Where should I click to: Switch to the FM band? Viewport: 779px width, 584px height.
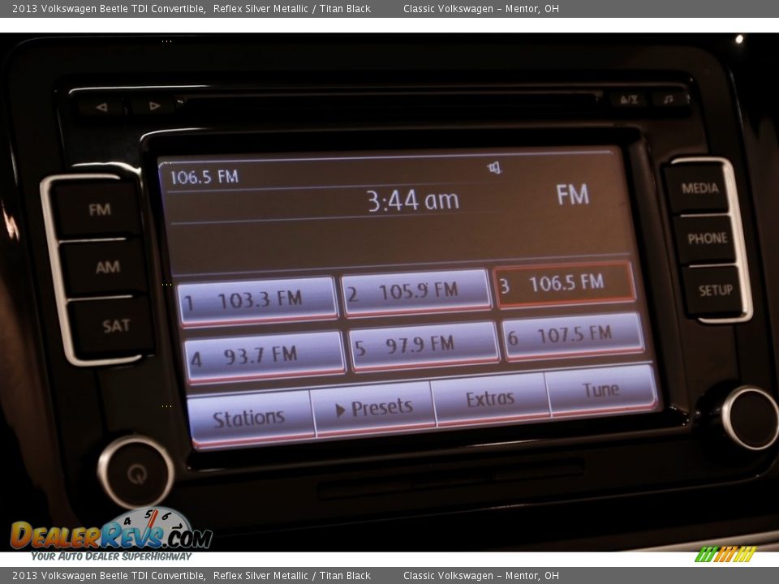[x=99, y=210]
